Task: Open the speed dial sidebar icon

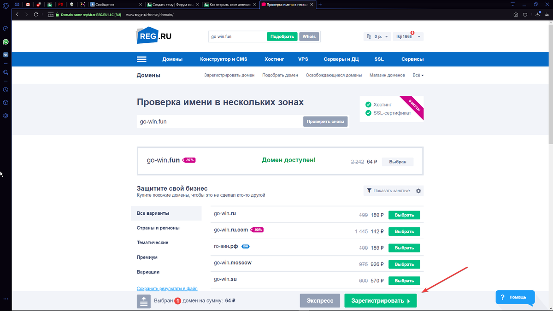Action: pos(6,29)
